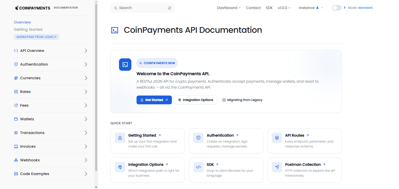399x189 pixels.
Task: Click the Getting Started rocket card icon
Action: pyautogui.click(x=120, y=138)
